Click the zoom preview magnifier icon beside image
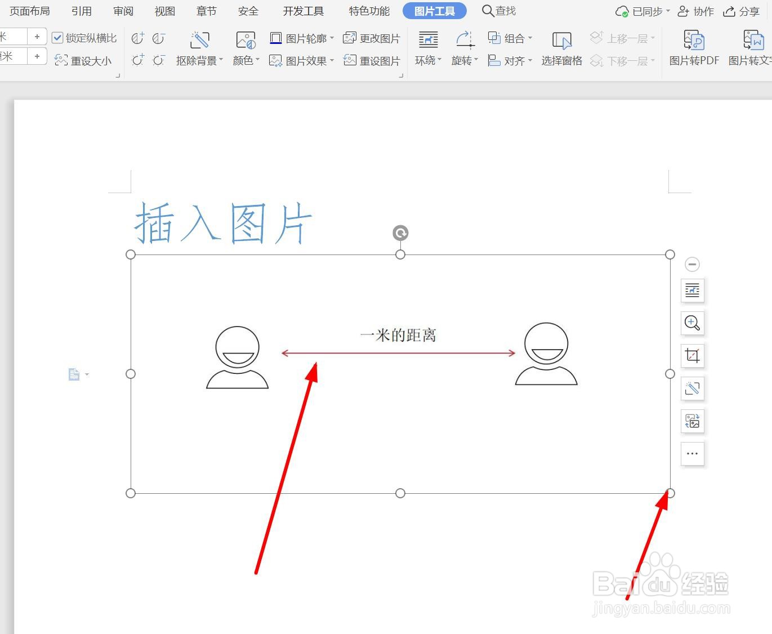772x634 pixels. [x=692, y=323]
